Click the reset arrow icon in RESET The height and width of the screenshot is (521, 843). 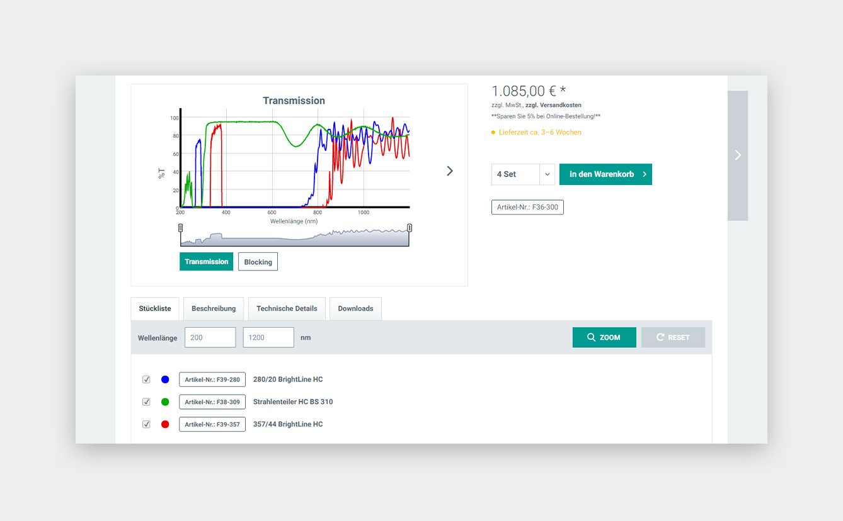(x=660, y=337)
